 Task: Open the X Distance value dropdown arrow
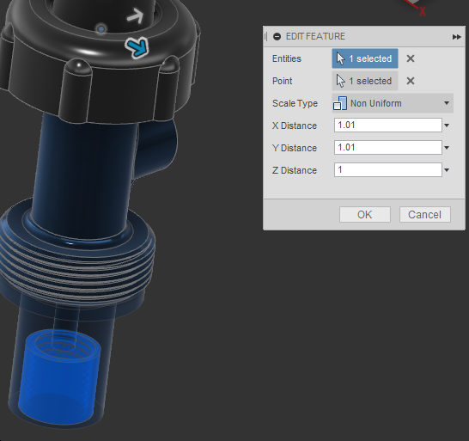(447, 126)
